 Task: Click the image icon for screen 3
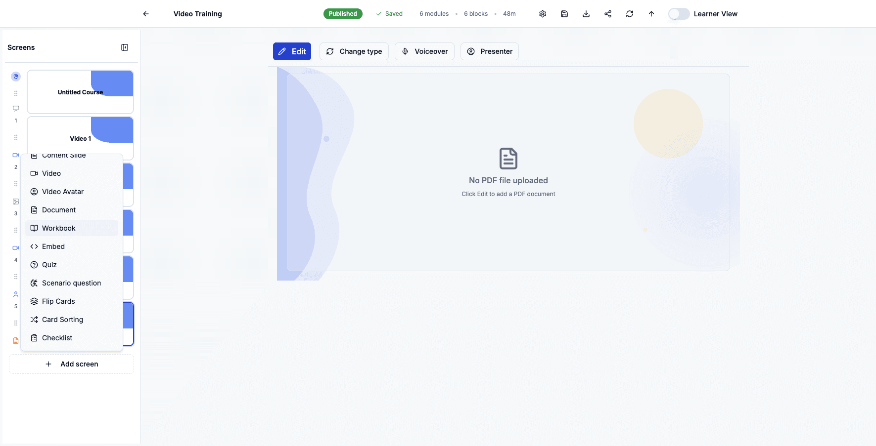click(x=16, y=202)
